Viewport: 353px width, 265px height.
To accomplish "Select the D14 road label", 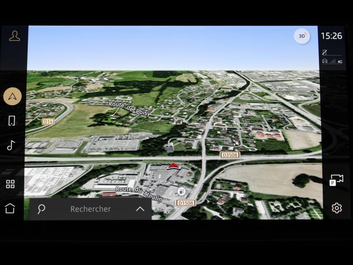I will (48, 121).
